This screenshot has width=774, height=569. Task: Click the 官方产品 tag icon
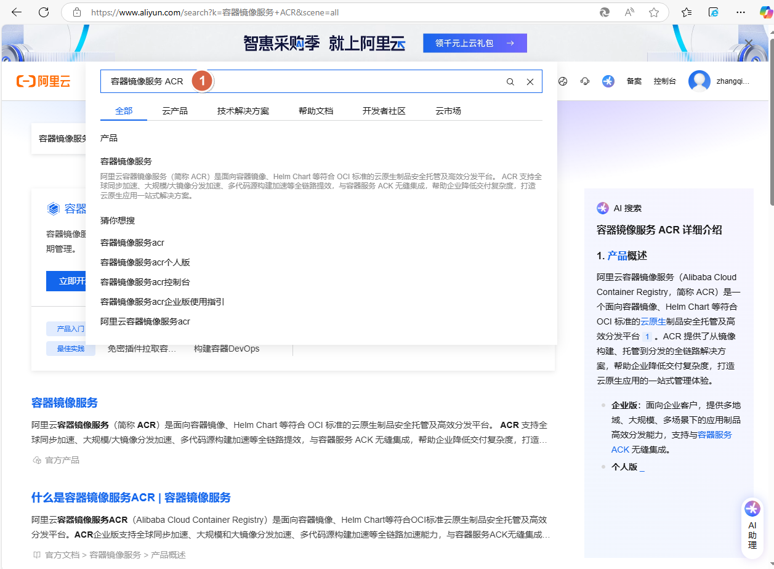[37, 461]
